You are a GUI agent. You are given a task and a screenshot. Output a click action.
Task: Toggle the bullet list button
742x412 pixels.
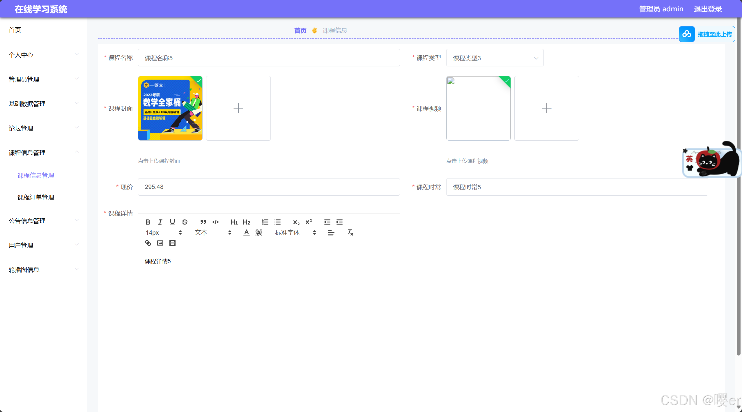(x=277, y=222)
